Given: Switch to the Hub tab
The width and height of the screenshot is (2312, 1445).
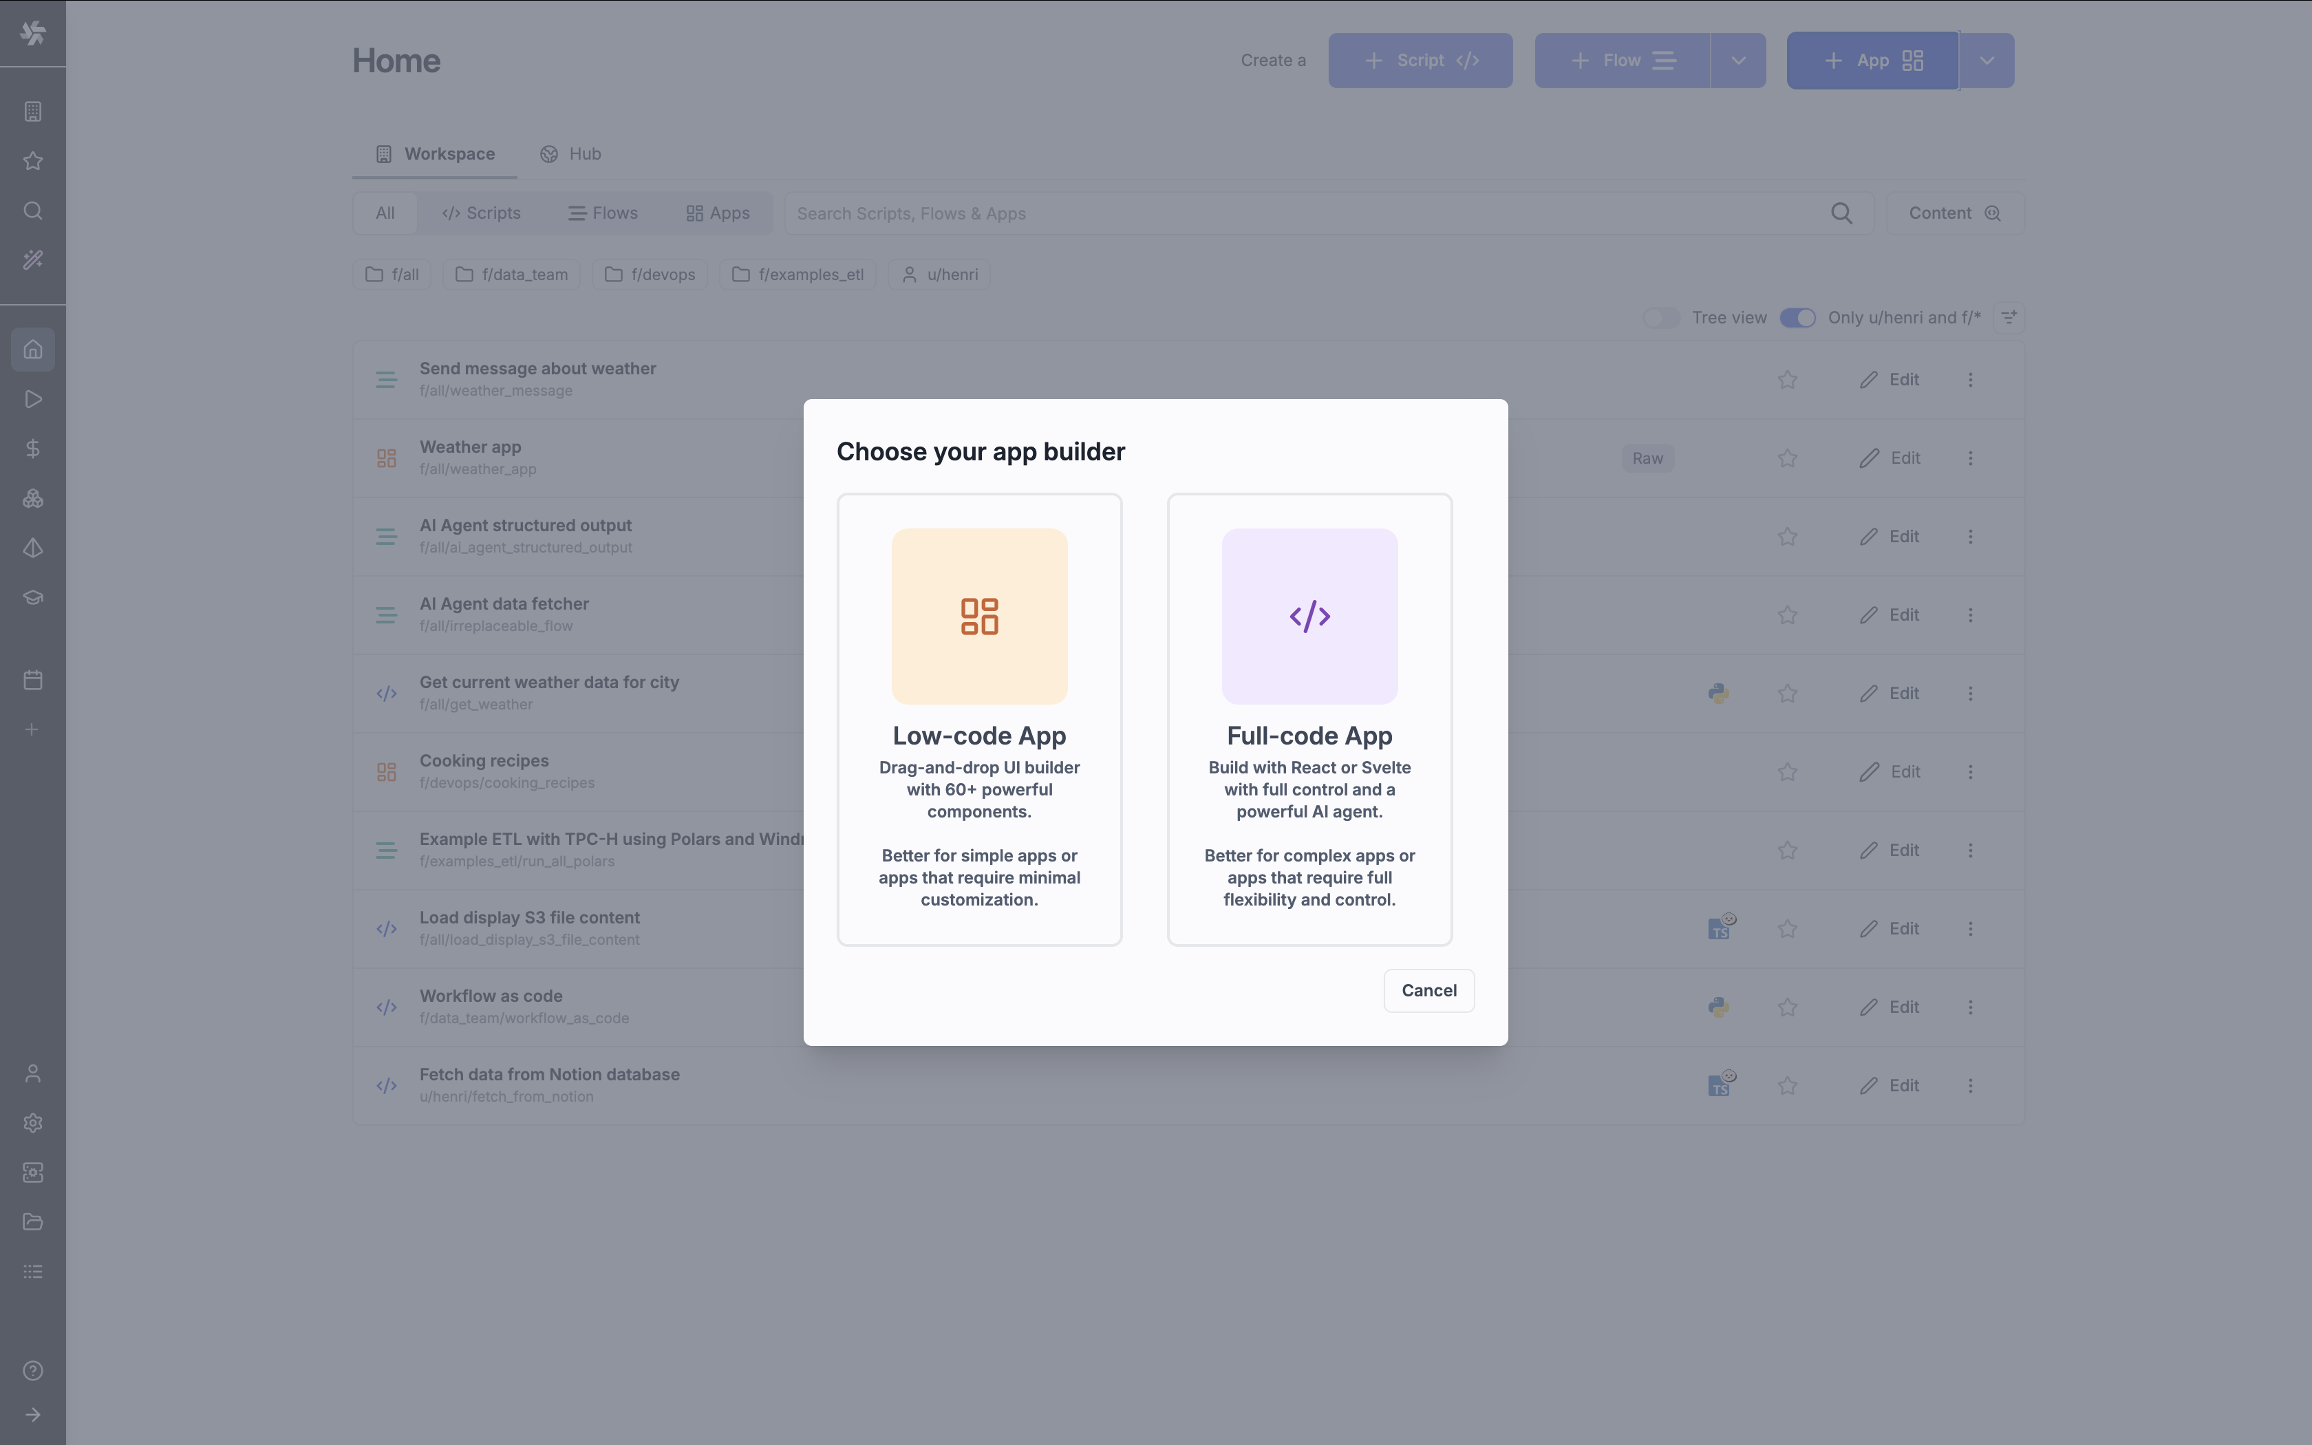Looking at the screenshot, I should tap(570, 154).
